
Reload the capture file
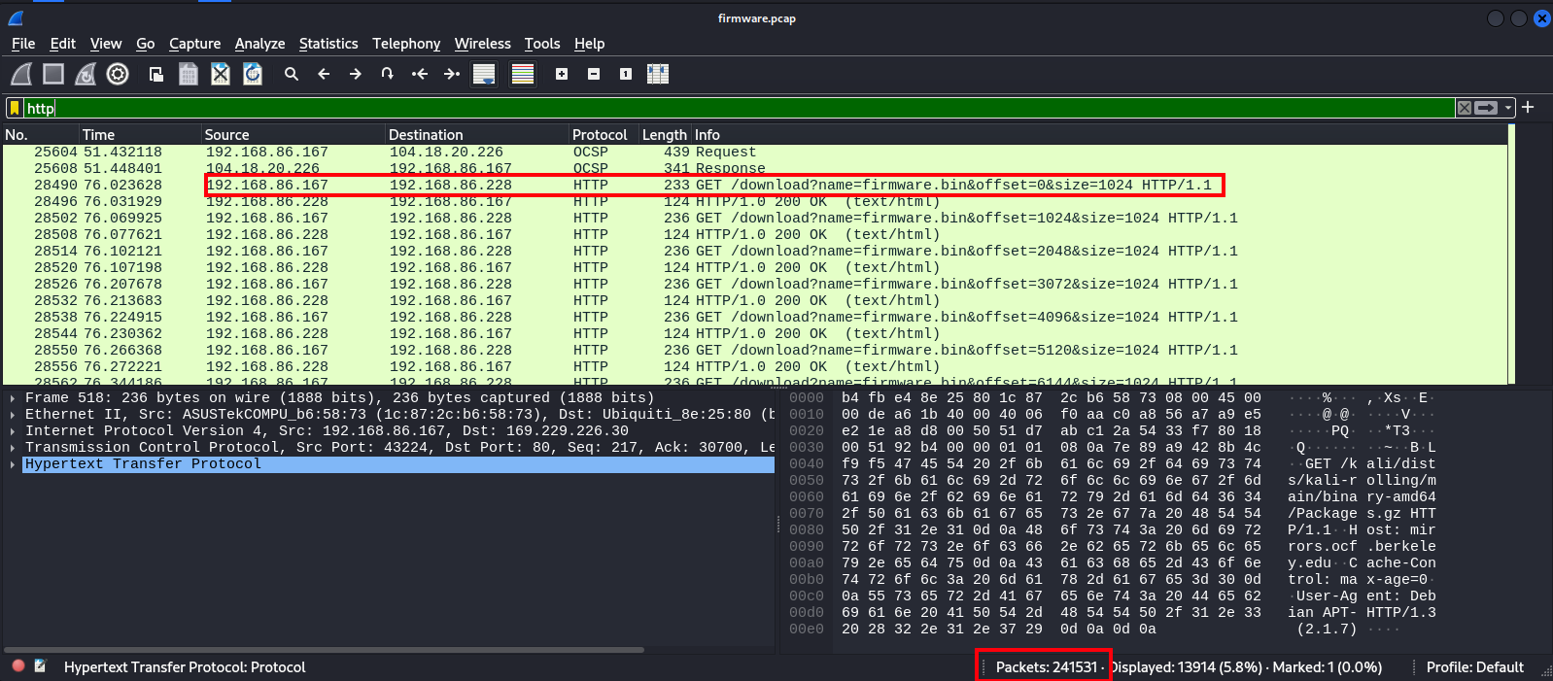(x=253, y=74)
